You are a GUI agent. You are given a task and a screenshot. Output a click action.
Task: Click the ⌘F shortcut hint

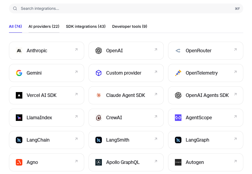click(237, 9)
